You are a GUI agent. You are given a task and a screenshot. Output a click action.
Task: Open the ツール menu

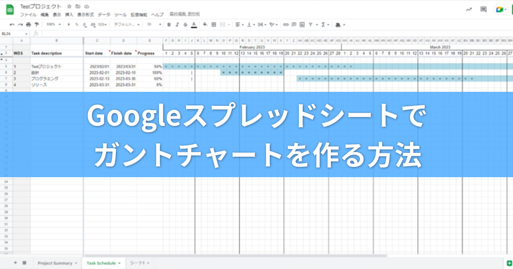tap(121, 15)
